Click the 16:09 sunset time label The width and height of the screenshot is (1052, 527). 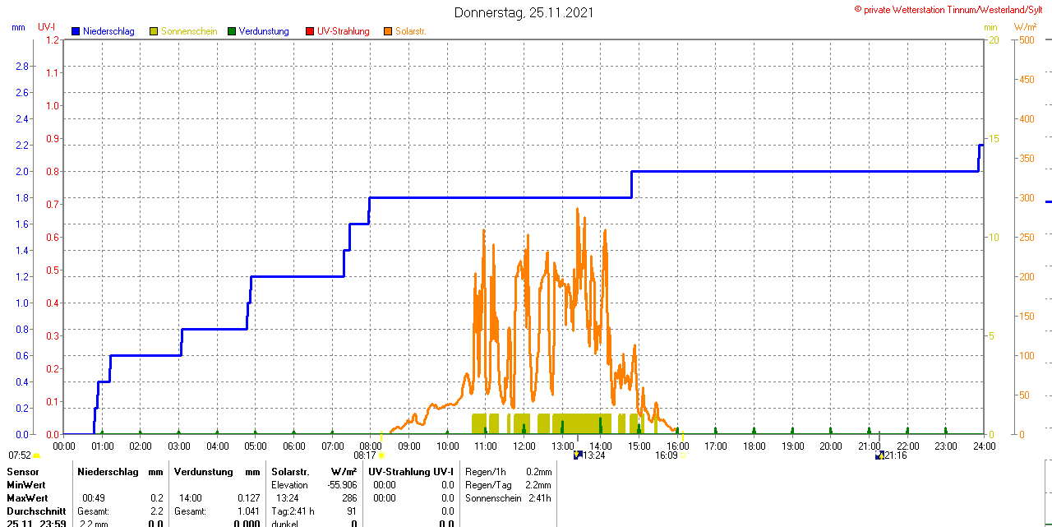[x=665, y=455]
